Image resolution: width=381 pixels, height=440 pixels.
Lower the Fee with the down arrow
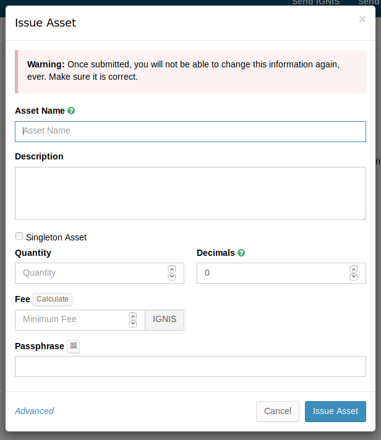pos(132,323)
